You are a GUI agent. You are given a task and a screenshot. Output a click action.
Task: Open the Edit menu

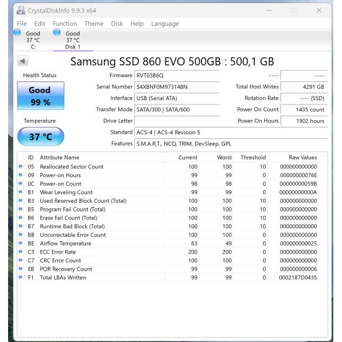click(x=40, y=24)
